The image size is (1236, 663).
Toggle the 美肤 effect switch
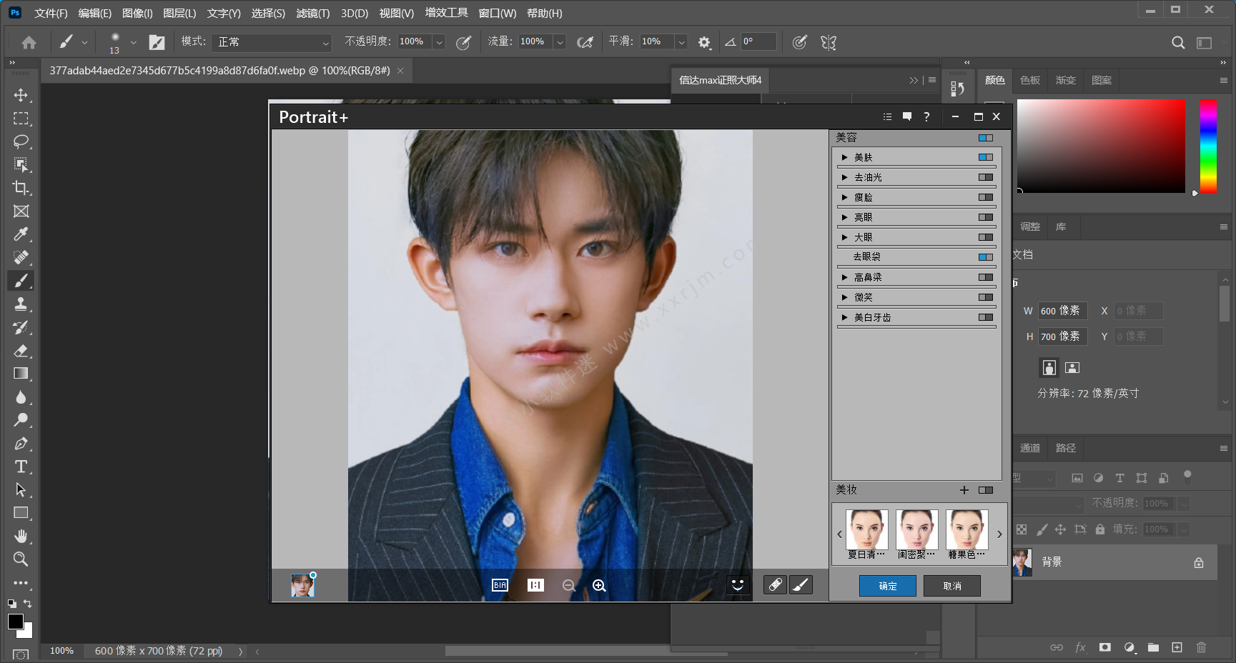986,157
